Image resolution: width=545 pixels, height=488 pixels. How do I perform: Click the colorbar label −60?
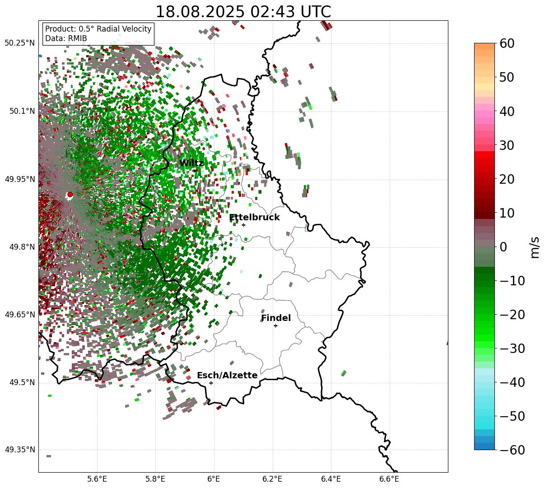click(x=512, y=450)
